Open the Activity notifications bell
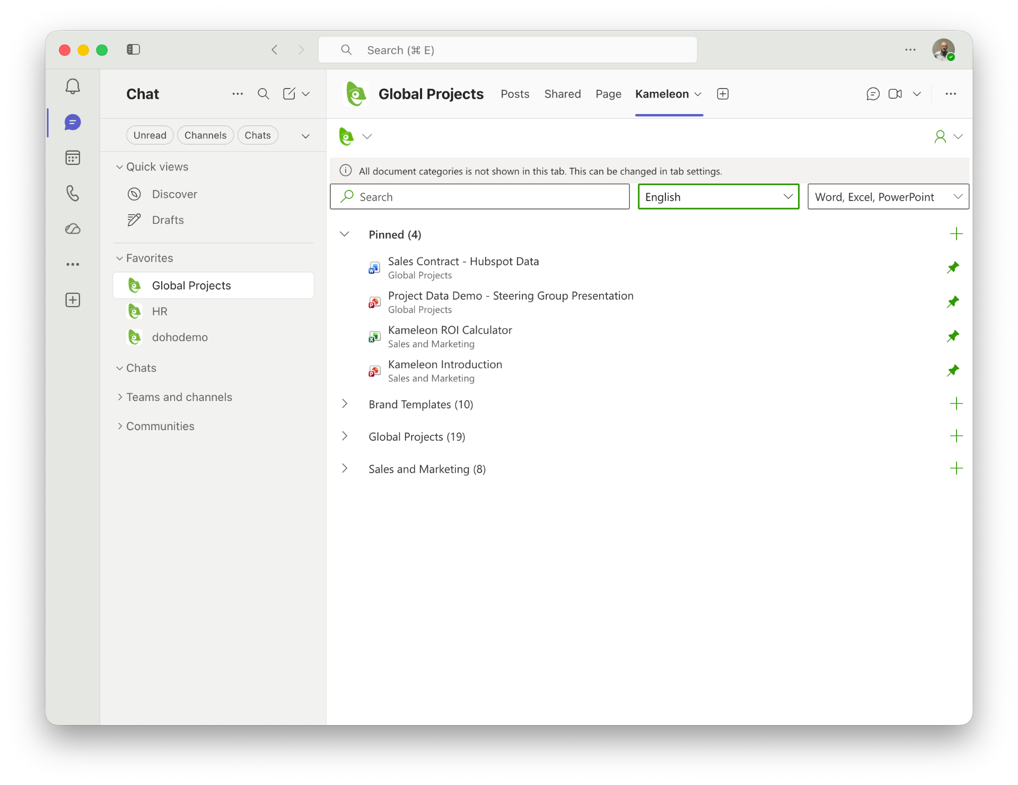The height and width of the screenshot is (785, 1018). [73, 86]
